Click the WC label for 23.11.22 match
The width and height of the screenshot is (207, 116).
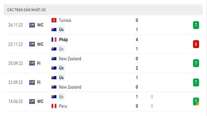point(40,44)
